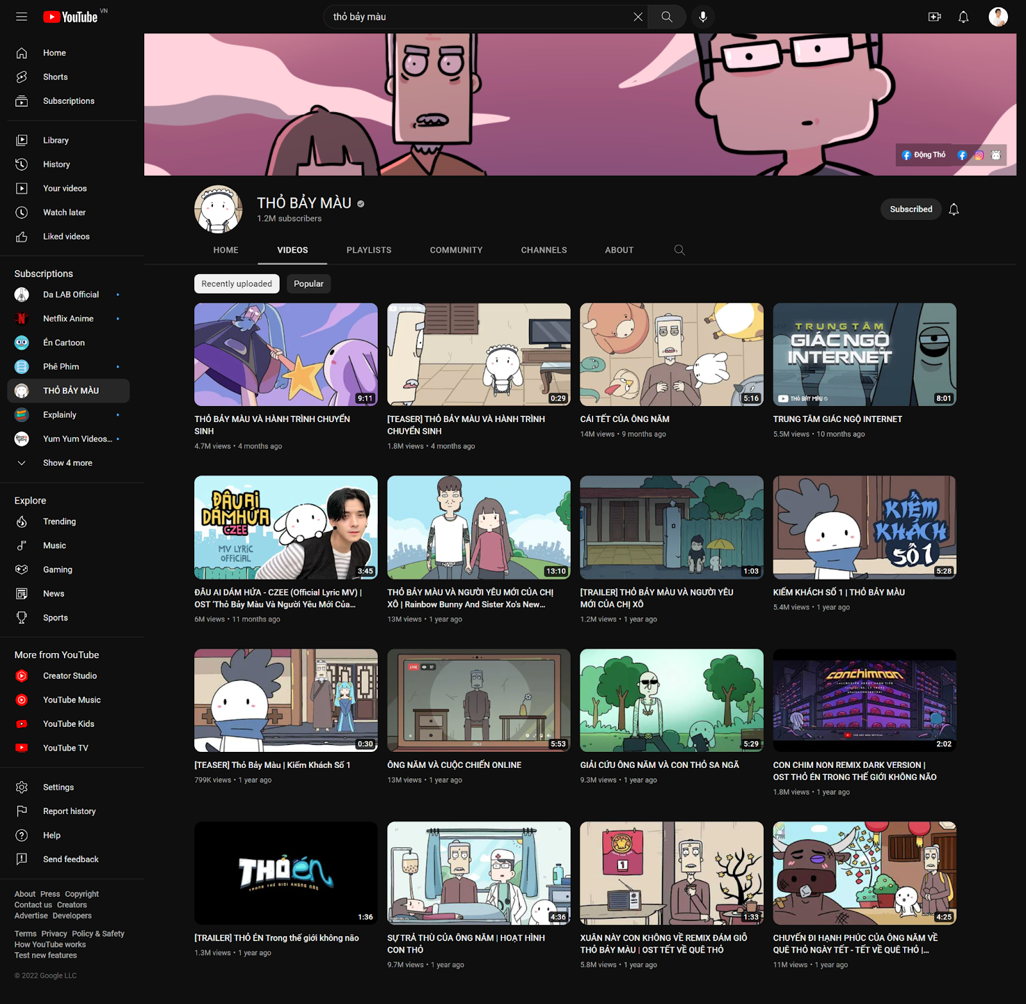The image size is (1026, 1004).
Task: Open the Create video icon
Action: coord(934,17)
